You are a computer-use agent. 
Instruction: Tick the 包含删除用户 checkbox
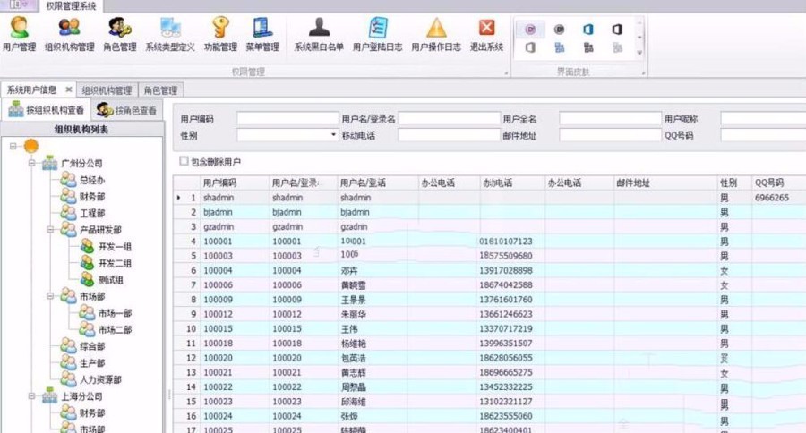184,161
